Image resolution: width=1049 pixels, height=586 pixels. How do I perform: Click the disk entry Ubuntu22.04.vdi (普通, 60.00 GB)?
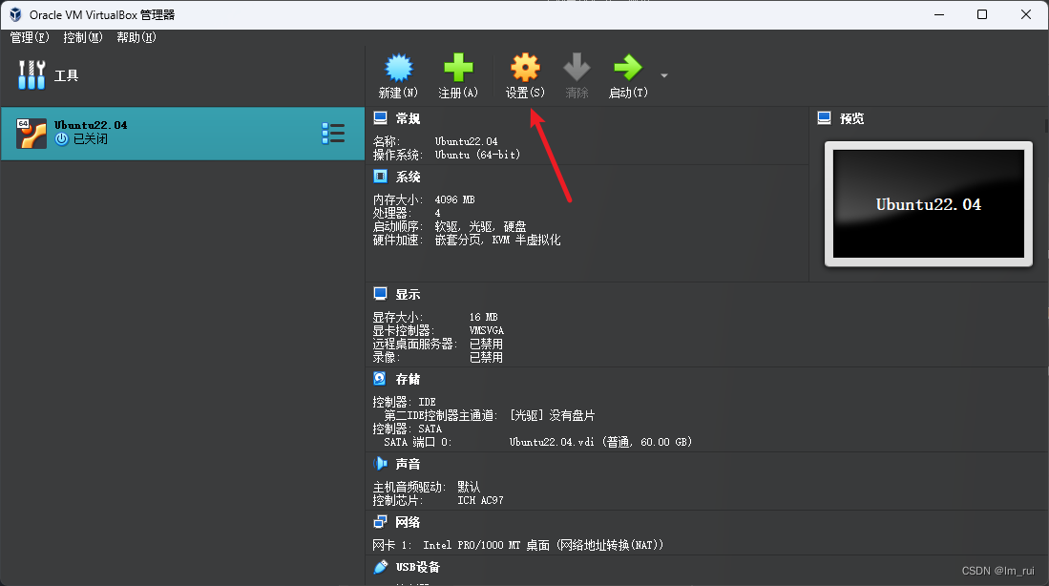click(600, 442)
